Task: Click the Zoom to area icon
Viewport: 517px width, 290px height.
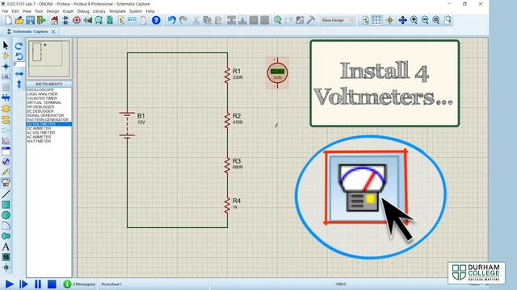Action: coord(448,20)
